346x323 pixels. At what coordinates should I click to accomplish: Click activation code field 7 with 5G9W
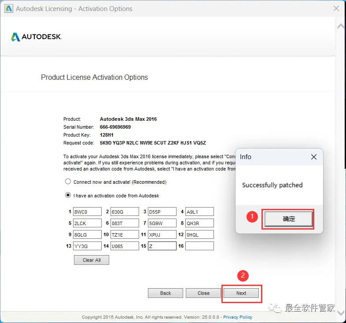point(162,223)
